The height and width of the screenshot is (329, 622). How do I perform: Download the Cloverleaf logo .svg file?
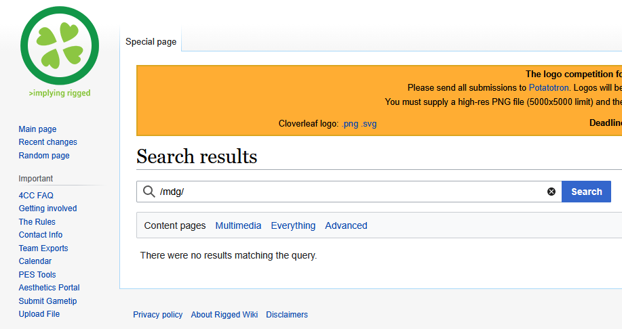pyautogui.click(x=369, y=124)
